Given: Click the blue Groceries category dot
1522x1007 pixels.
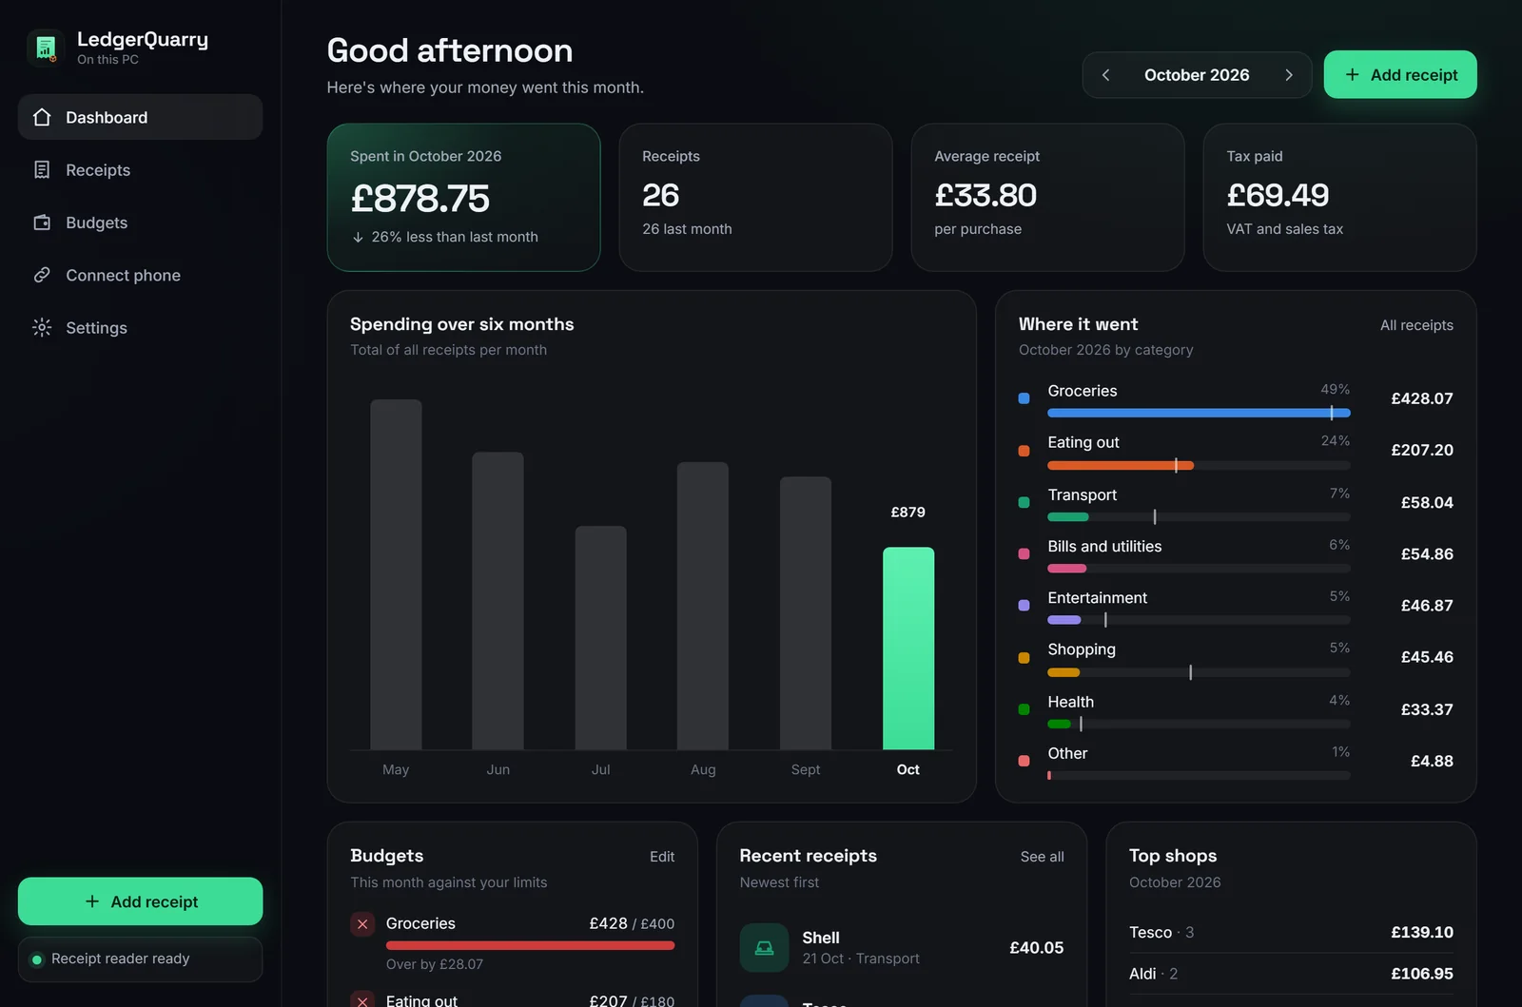Looking at the screenshot, I should pos(1024,398).
